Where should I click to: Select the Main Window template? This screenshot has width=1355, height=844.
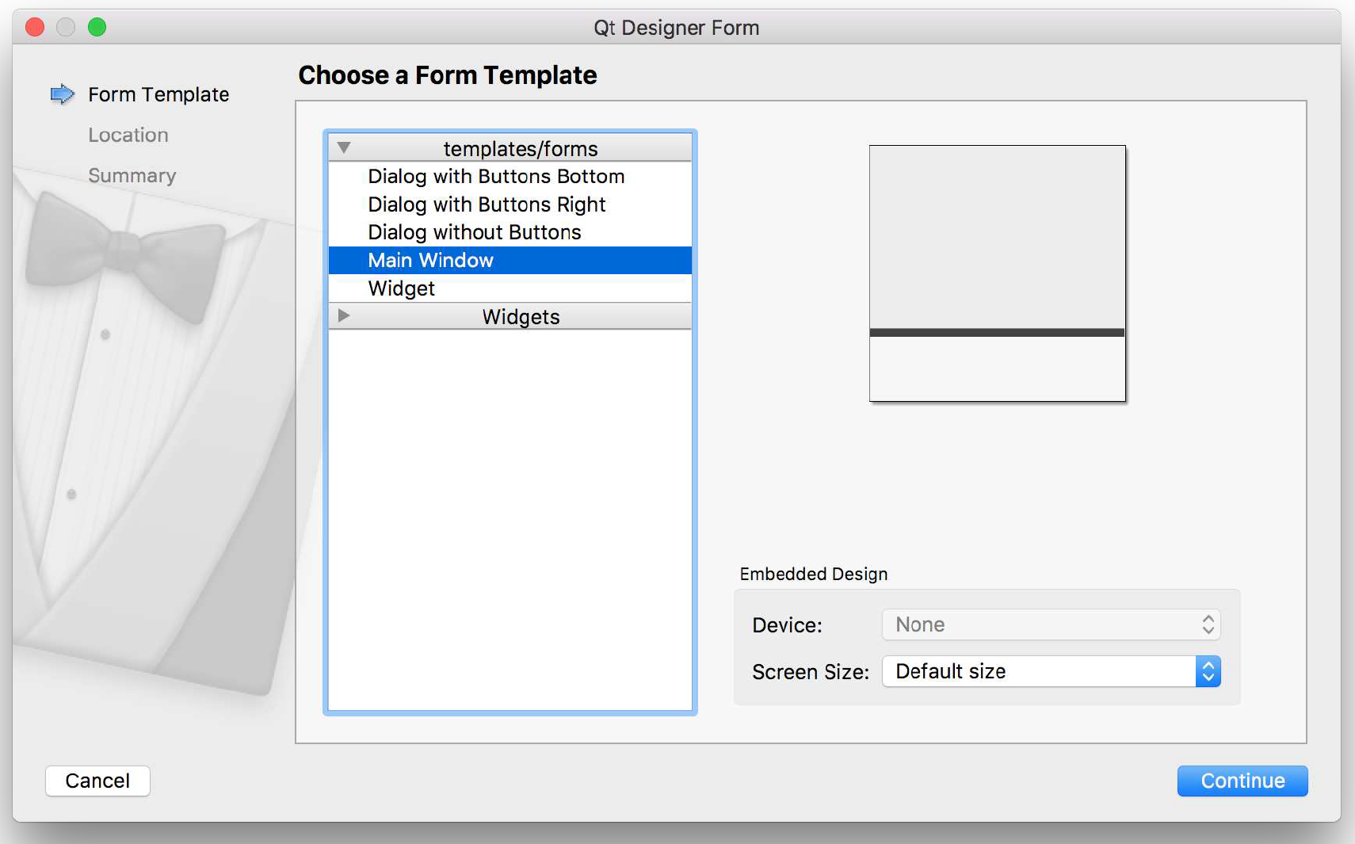510,260
